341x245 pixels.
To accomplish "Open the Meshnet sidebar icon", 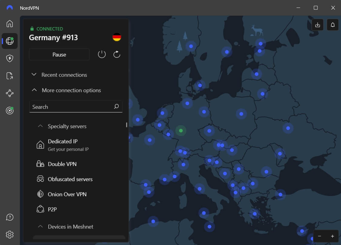I will coord(9,93).
